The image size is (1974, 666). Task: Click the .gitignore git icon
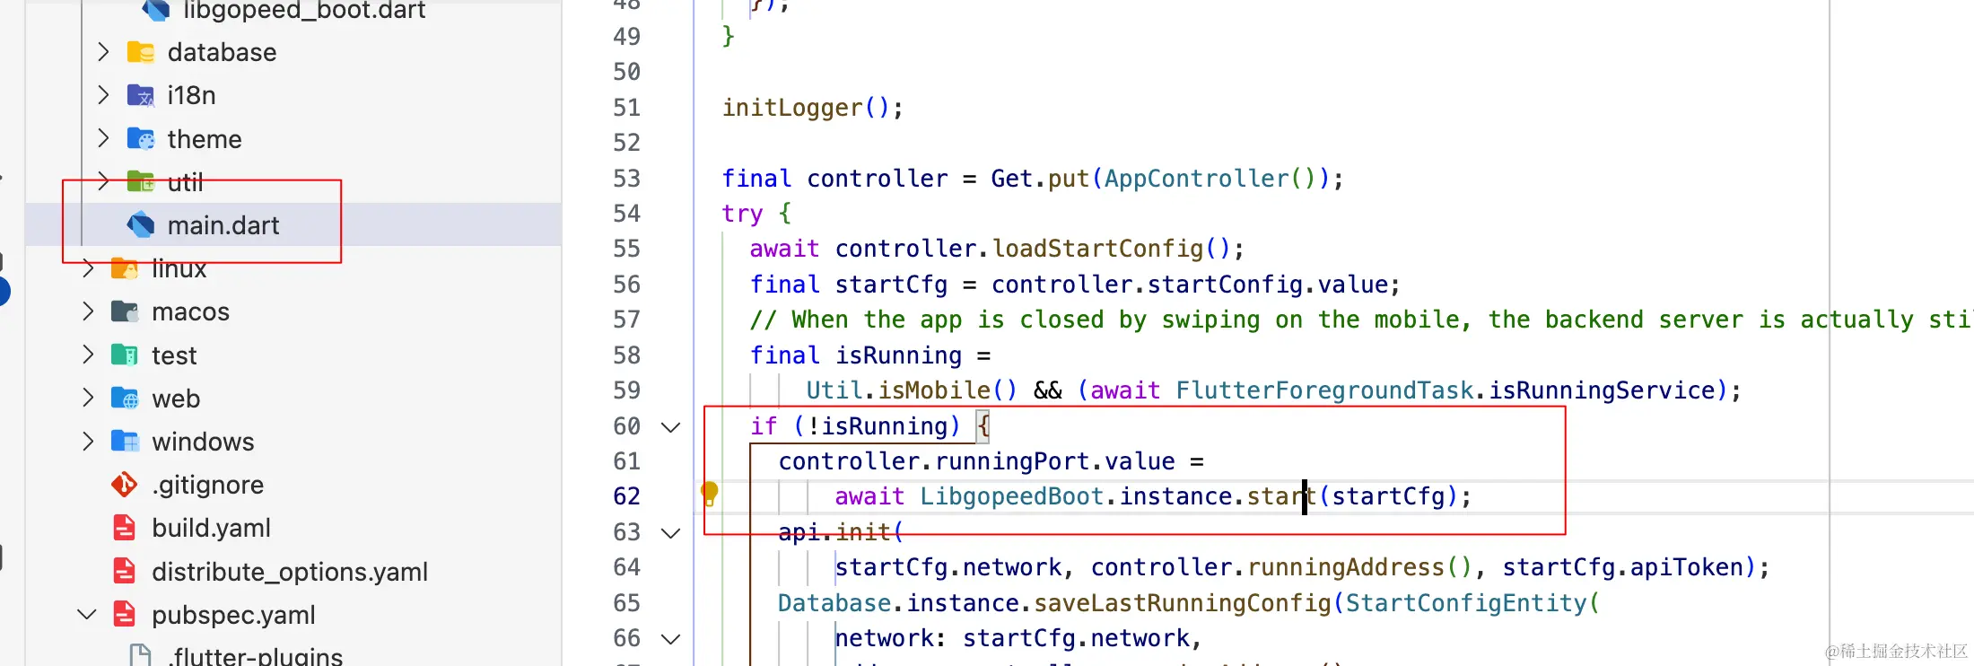[x=125, y=485]
